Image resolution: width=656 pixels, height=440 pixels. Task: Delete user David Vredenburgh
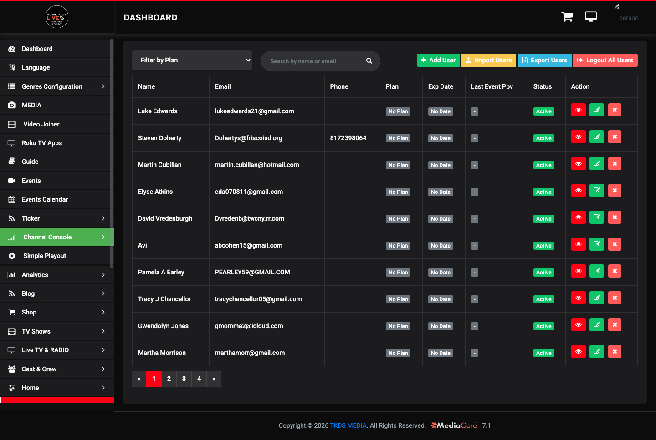615,217
